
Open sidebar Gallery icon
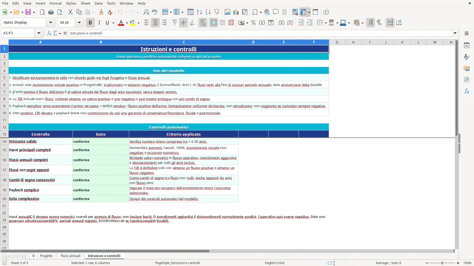point(466,68)
